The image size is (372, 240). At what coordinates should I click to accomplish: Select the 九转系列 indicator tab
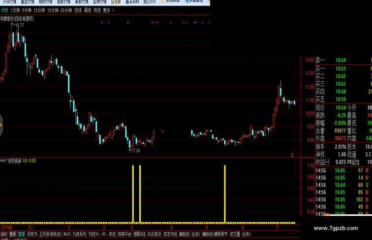[79, 234]
